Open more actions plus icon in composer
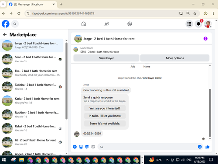Viewport: 218px width, 164px height. (75, 147)
